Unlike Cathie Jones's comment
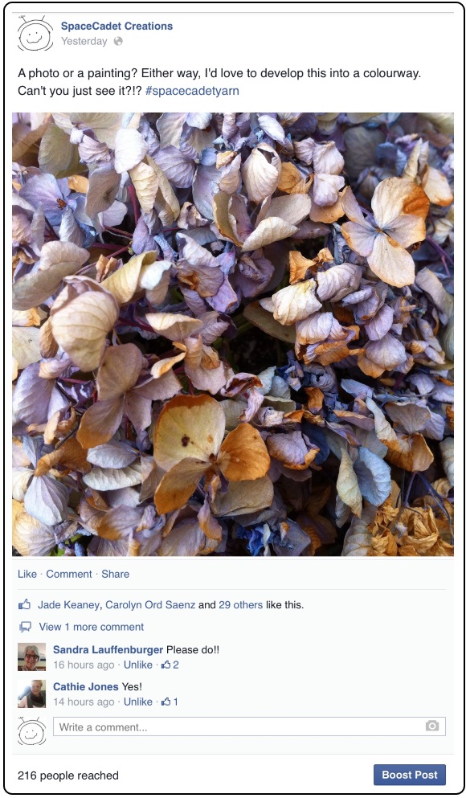 [138, 702]
